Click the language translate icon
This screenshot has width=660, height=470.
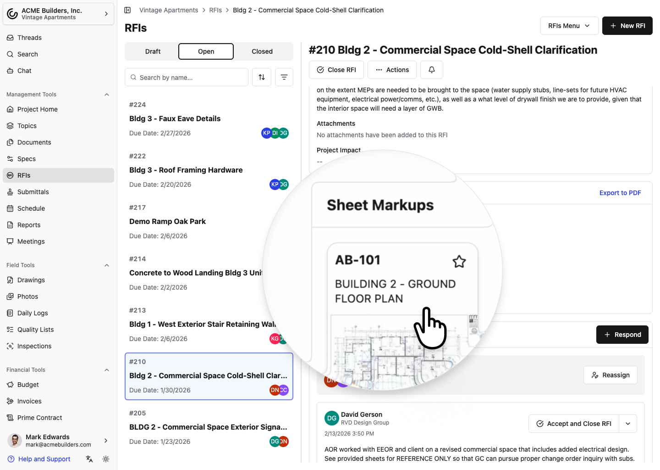click(89, 459)
